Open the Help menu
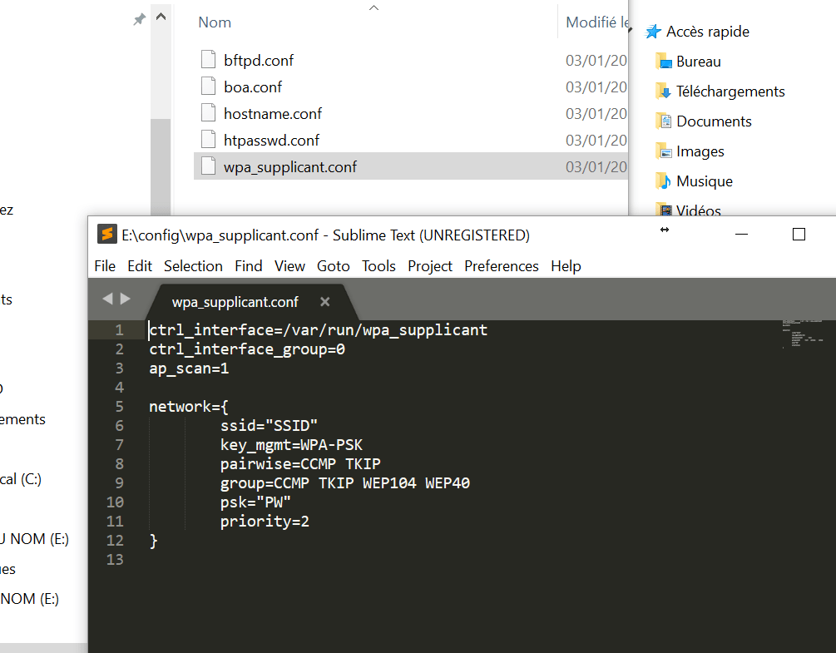Screen dimensions: 836x653 click(x=566, y=266)
